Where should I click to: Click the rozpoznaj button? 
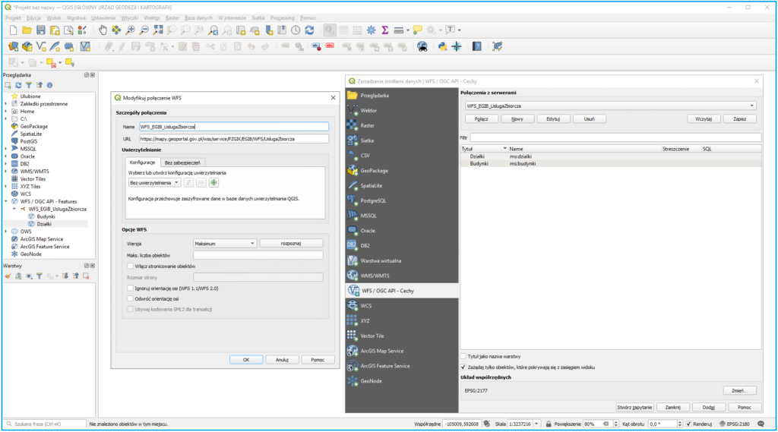pos(291,243)
